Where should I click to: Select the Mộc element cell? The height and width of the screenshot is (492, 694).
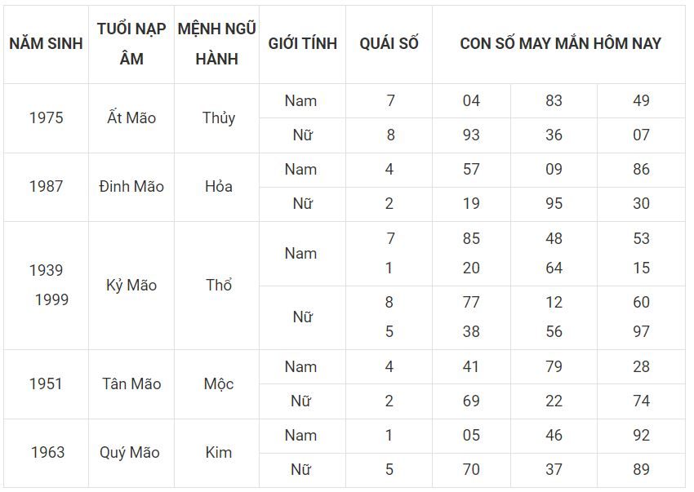click(219, 383)
